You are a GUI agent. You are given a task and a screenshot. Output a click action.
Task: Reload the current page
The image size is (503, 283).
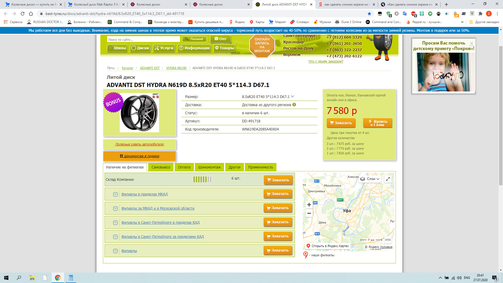pos(23,14)
